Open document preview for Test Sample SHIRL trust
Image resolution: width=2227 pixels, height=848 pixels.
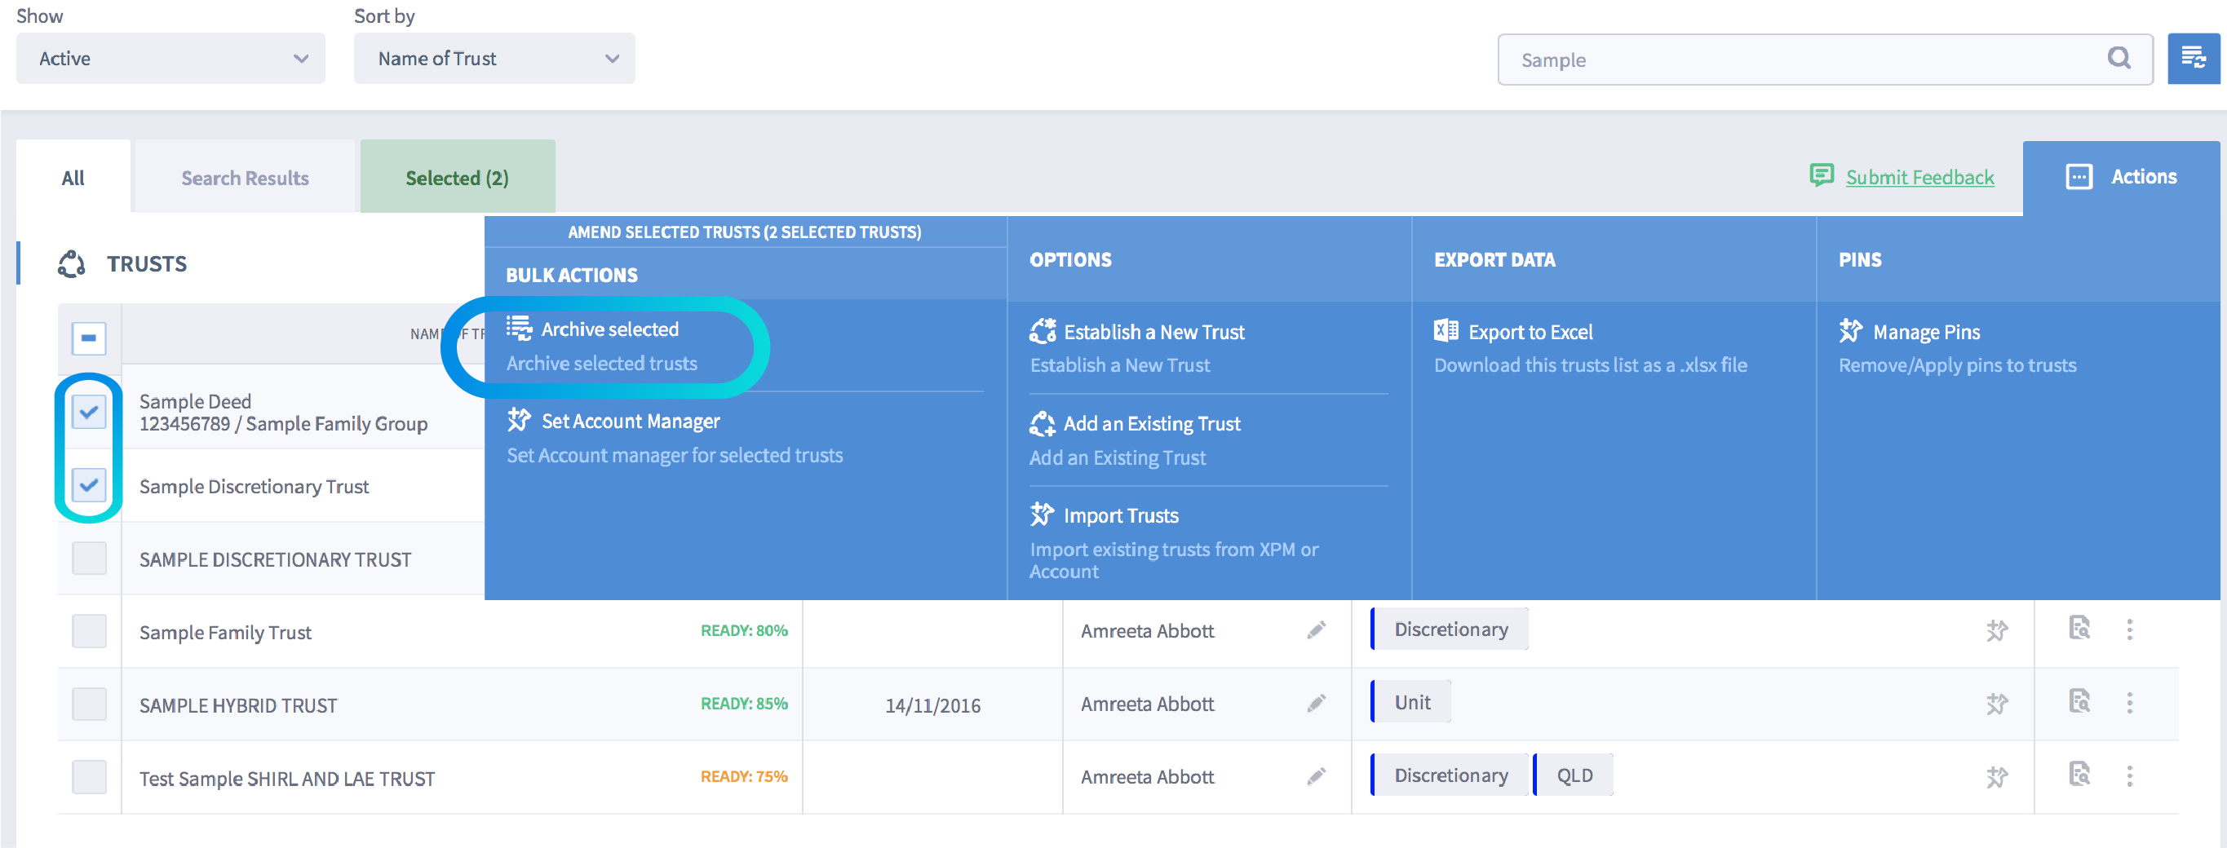tap(2079, 775)
